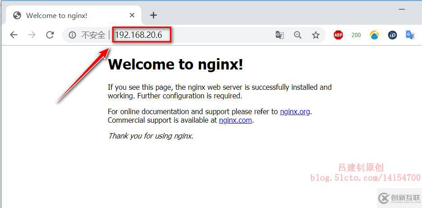422x208 pixels.
Task: Bookmark this page with the star icon
Action: pos(316,35)
